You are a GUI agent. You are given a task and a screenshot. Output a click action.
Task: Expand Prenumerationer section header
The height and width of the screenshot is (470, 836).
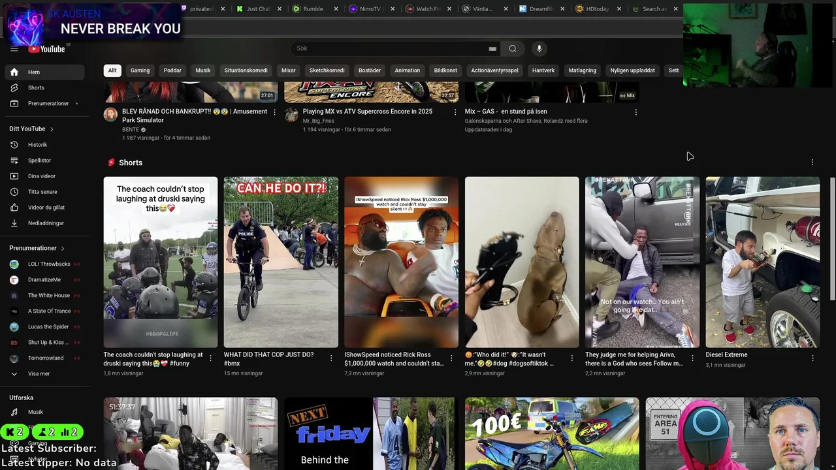point(37,249)
